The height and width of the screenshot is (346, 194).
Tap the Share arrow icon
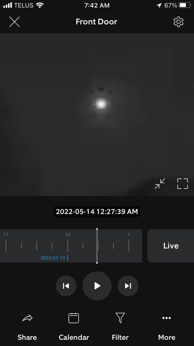click(27, 318)
